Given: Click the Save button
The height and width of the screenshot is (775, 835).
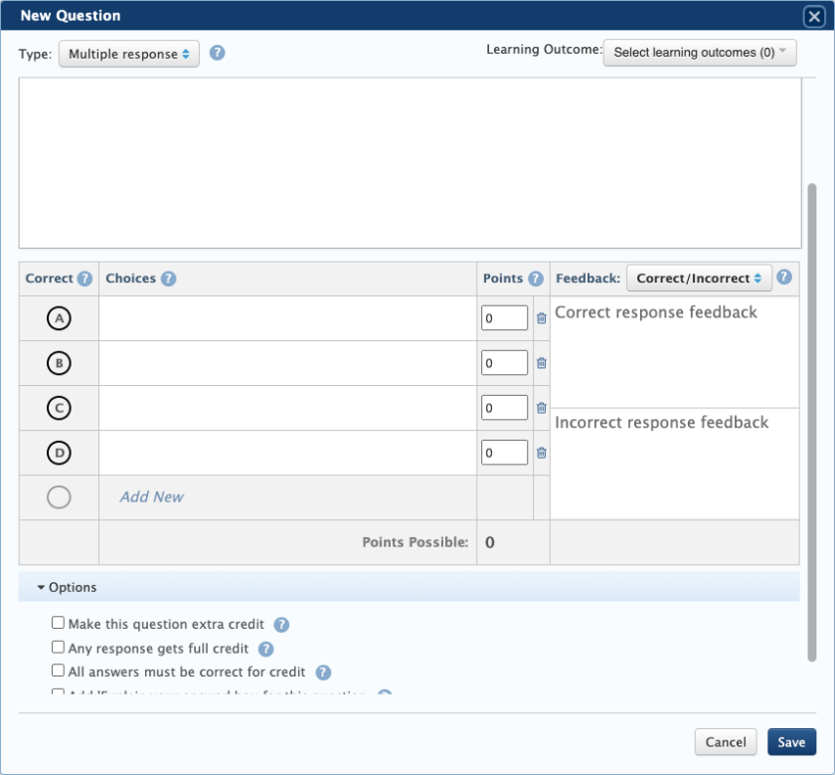Looking at the screenshot, I should click(x=791, y=742).
